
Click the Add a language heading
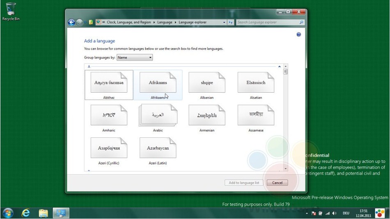99,41
